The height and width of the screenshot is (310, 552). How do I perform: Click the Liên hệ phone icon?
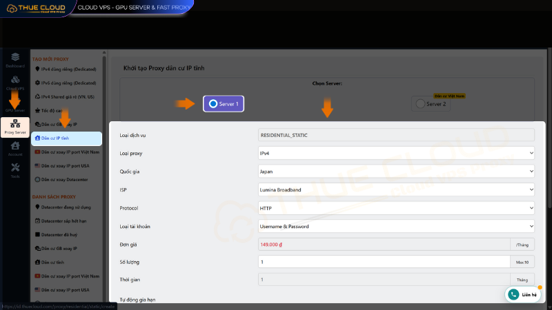(x=513, y=295)
